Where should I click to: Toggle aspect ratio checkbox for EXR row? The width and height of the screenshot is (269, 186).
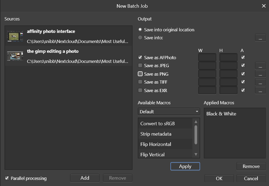(x=243, y=90)
